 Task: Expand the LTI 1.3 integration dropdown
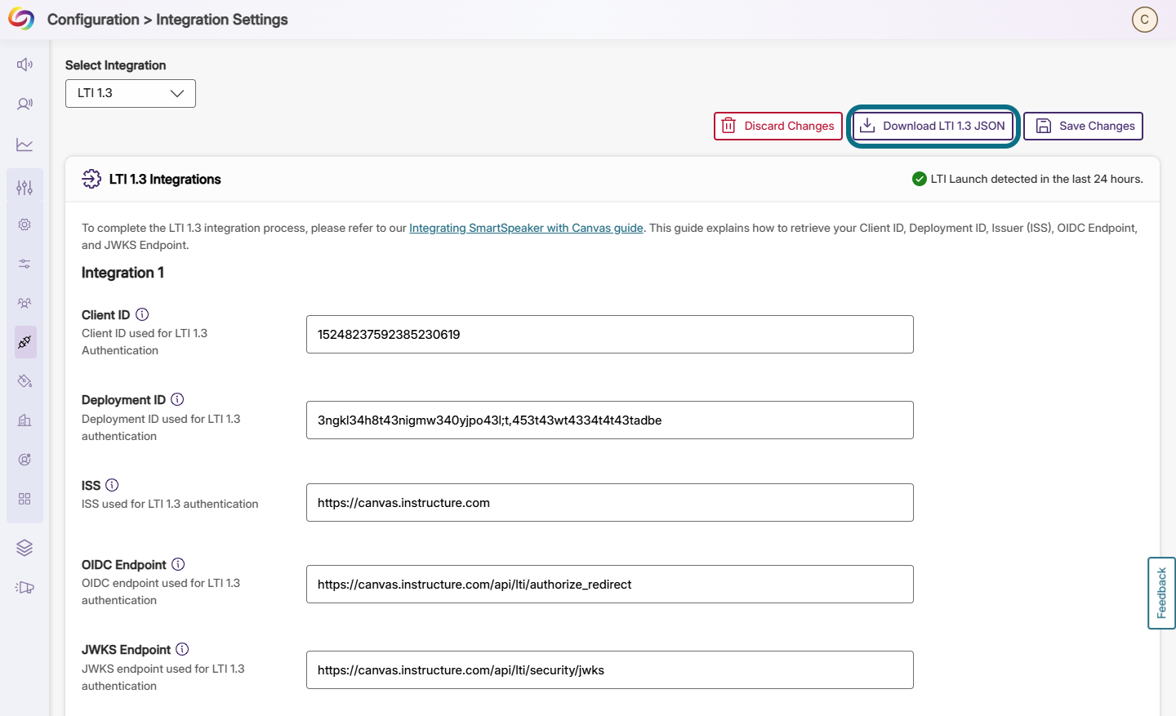point(131,93)
